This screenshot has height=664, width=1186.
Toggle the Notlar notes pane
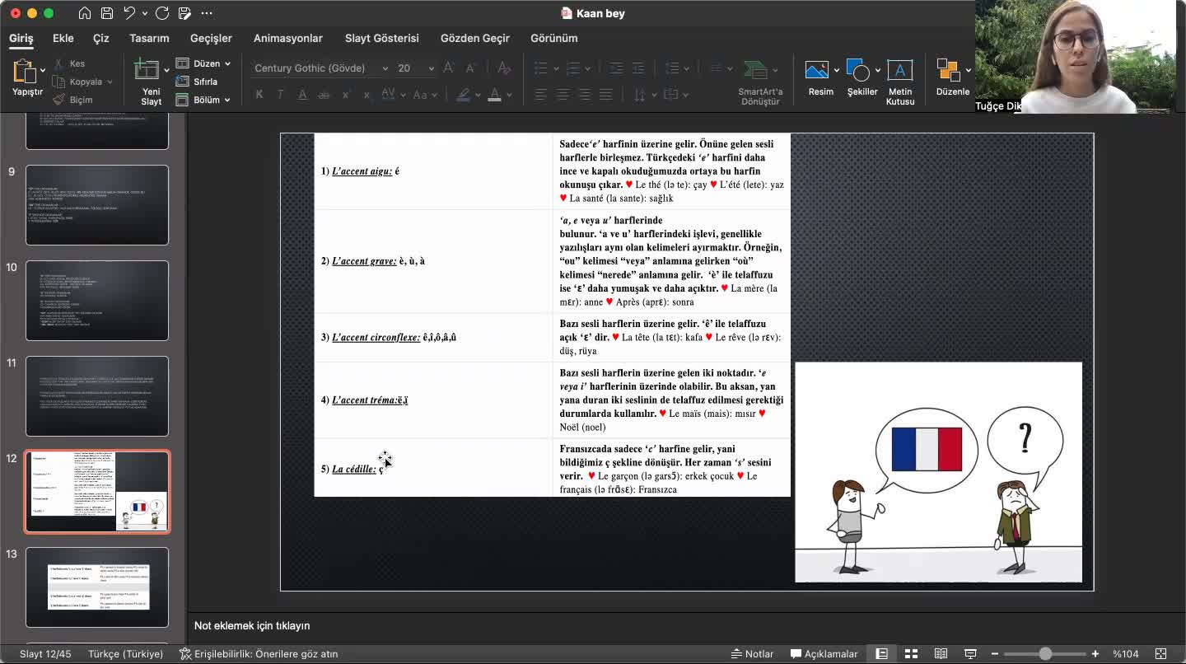[753, 654]
